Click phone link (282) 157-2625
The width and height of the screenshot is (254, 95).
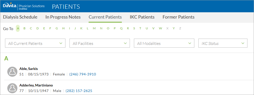coord(79,91)
